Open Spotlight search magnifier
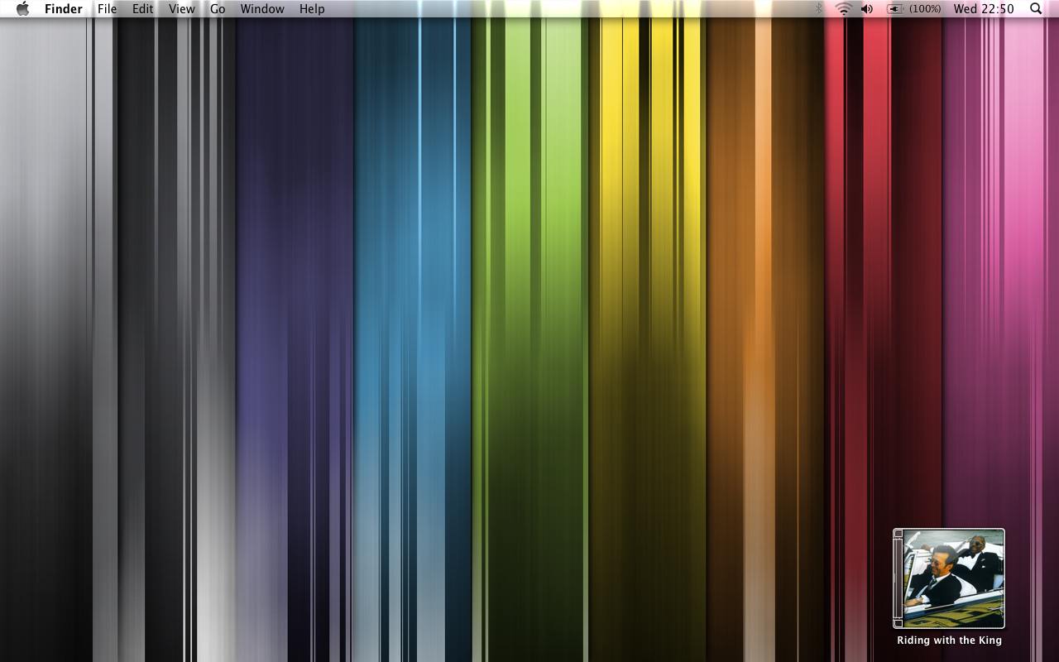This screenshot has height=662, width=1059. (1036, 9)
